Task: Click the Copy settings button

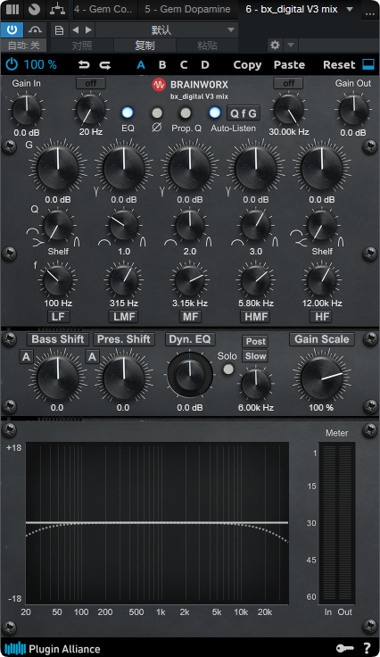Action: (x=247, y=65)
